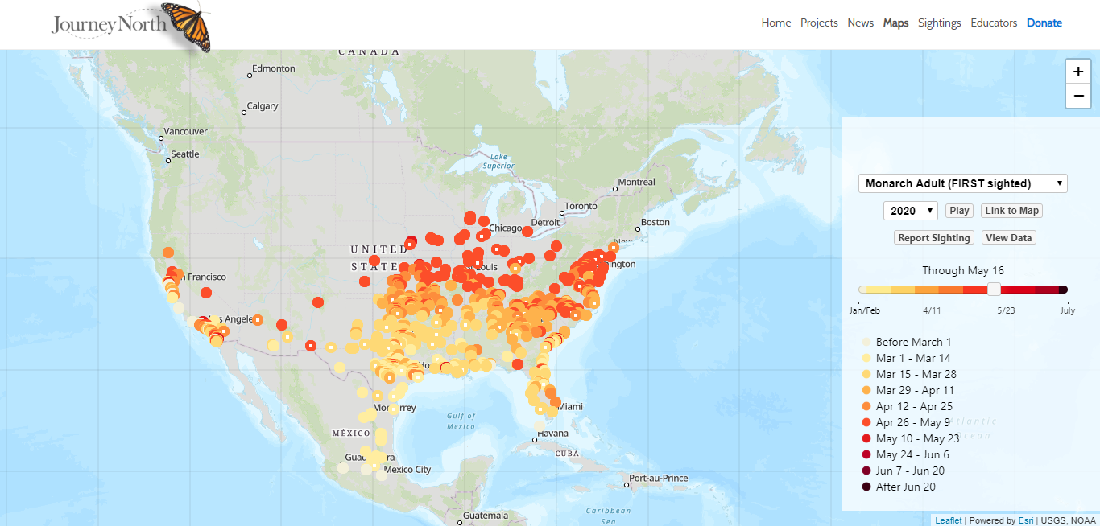Click the Mexico City label on map
The height and width of the screenshot is (526, 1100).
coord(407,470)
